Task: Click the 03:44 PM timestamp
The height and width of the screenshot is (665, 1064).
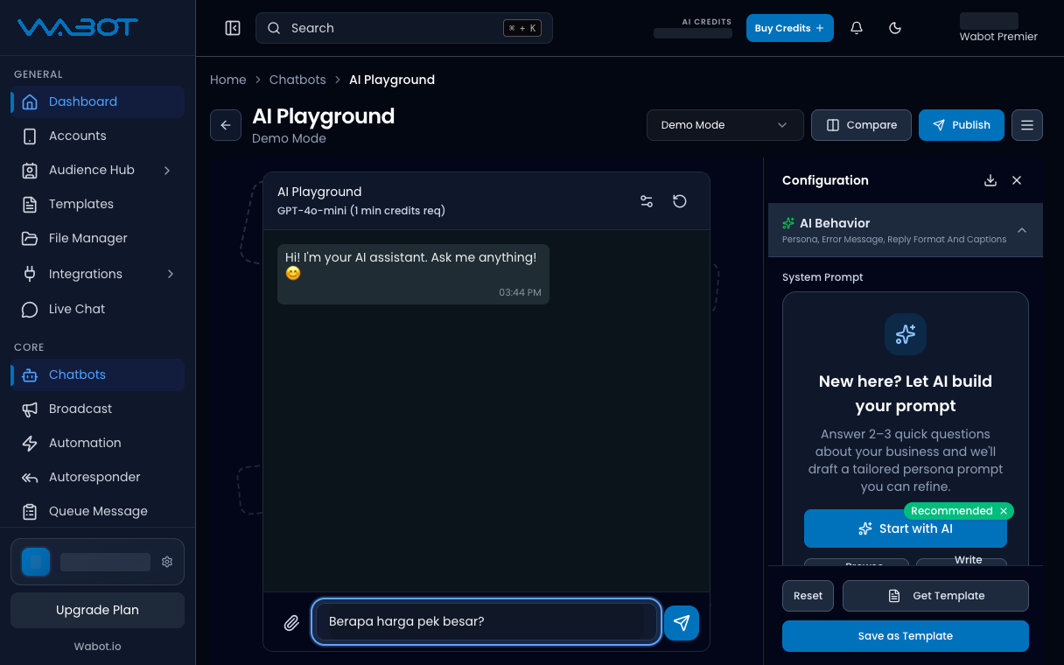Action: [520, 292]
